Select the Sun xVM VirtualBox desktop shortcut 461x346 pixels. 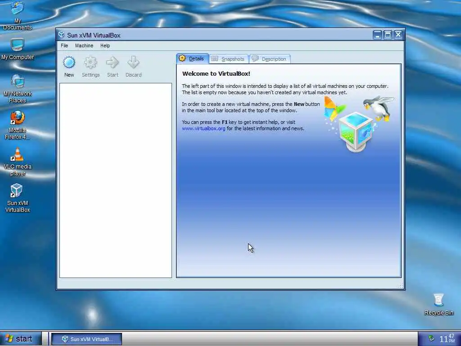pos(18,198)
